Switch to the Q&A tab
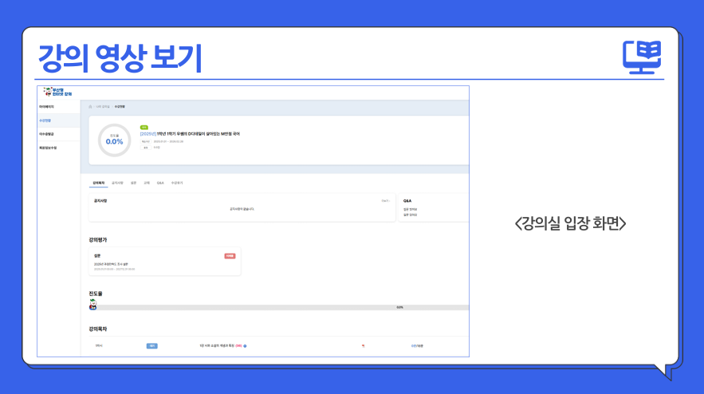Image resolution: width=704 pixels, height=394 pixels. click(160, 183)
